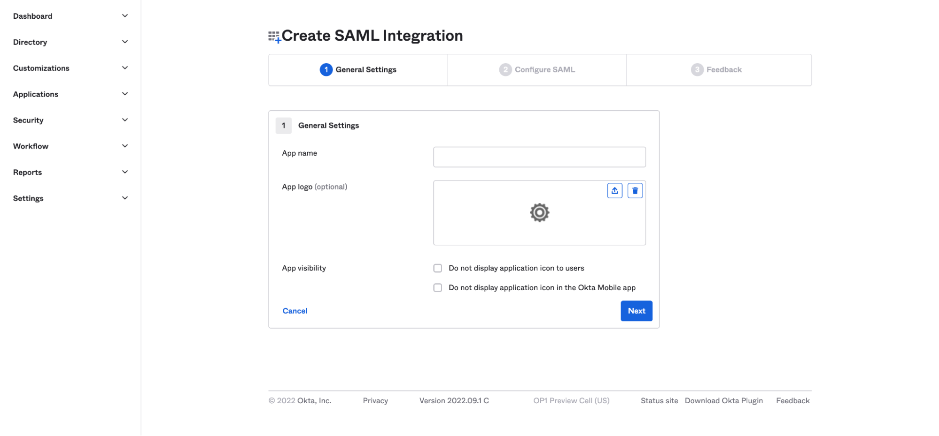
Task: Click the upload logo icon
Action: [614, 191]
